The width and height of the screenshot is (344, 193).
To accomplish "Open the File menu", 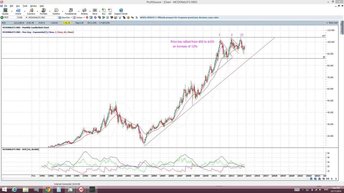I will pyautogui.click(x=5, y=6).
